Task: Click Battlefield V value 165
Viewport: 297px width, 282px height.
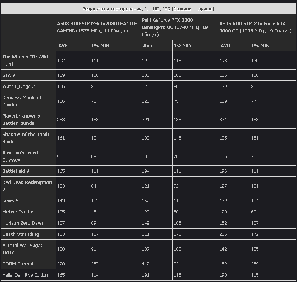Action: pos(61,171)
